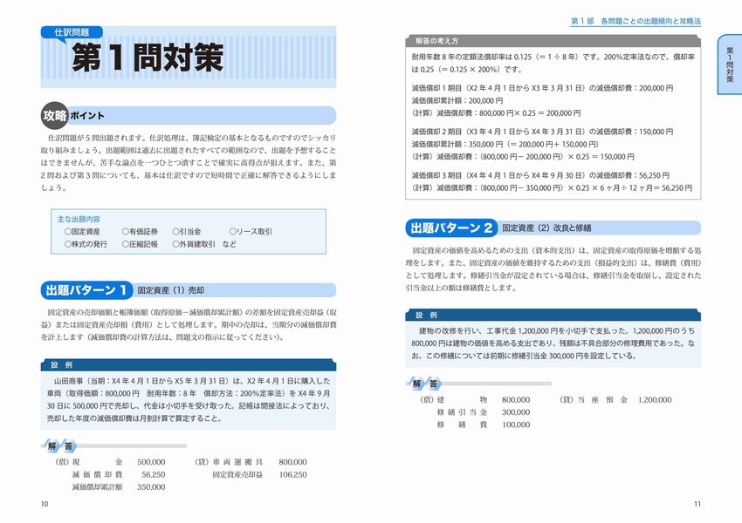Click the '減価償却費' debit row amount 56,250
This screenshot has height=523, width=742.
coord(154,475)
